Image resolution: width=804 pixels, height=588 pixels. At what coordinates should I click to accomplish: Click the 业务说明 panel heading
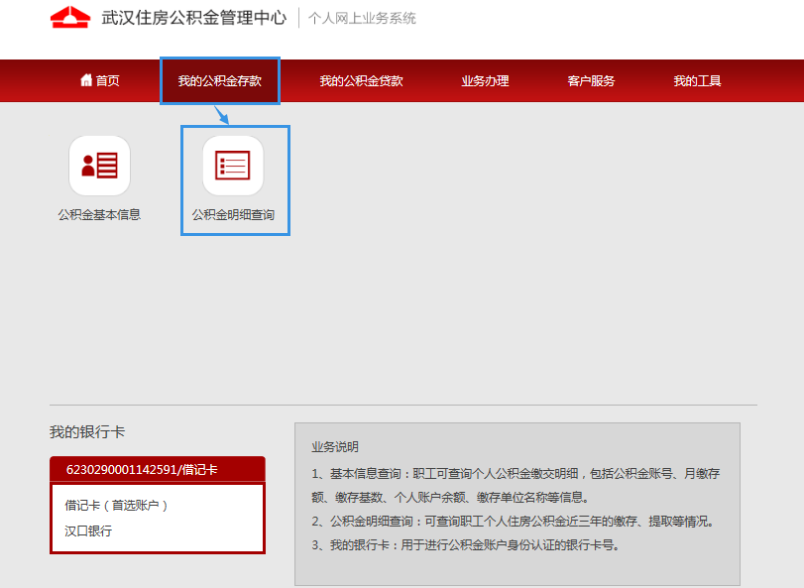(335, 447)
